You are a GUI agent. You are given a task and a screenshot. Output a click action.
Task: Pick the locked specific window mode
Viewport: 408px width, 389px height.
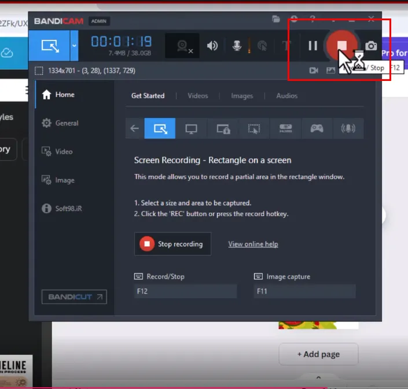(x=223, y=129)
